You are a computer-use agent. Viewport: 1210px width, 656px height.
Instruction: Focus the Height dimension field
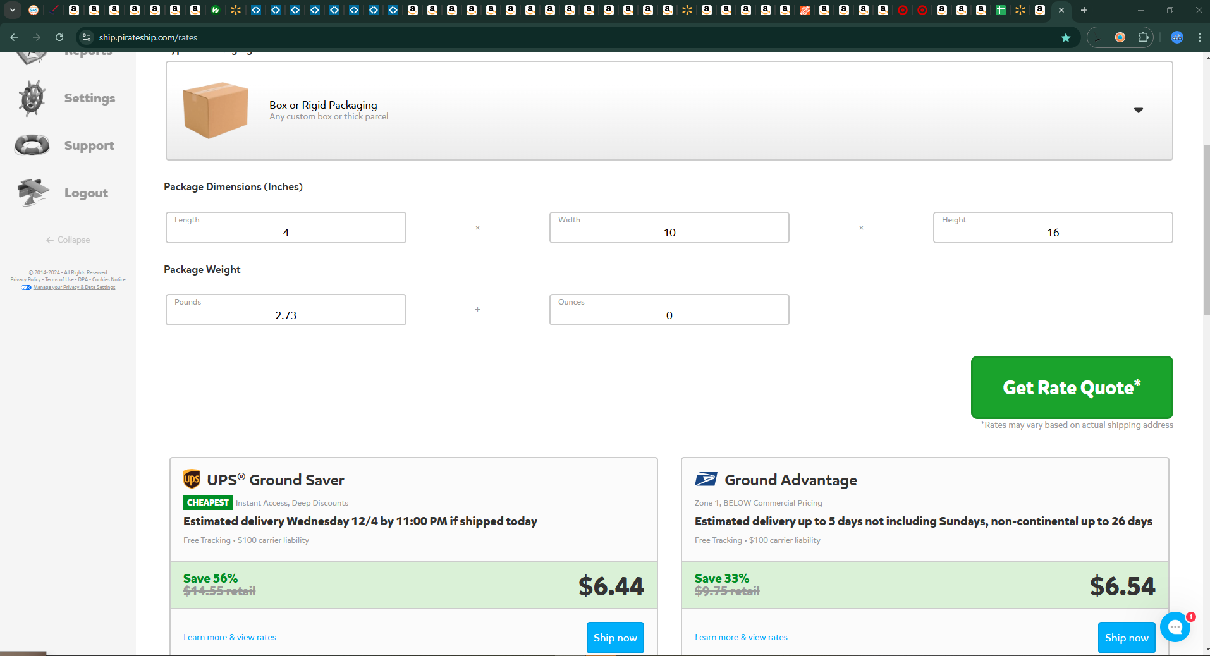pyautogui.click(x=1053, y=228)
